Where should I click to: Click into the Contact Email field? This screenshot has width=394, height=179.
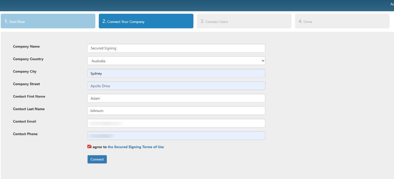pyautogui.click(x=176, y=123)
